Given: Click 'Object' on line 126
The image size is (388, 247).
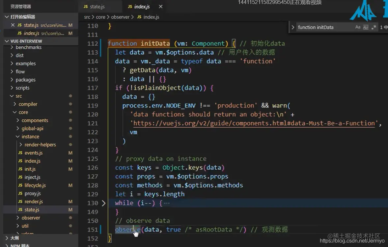Looking at the screenshot, I should (x=174, y=168).
